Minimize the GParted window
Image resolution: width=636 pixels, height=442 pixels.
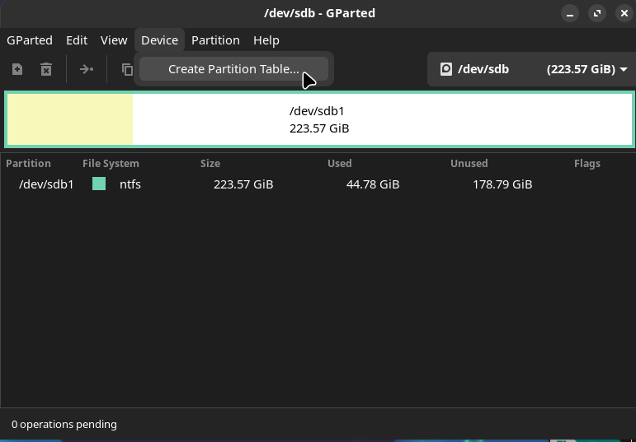click(x=570, y=13)
